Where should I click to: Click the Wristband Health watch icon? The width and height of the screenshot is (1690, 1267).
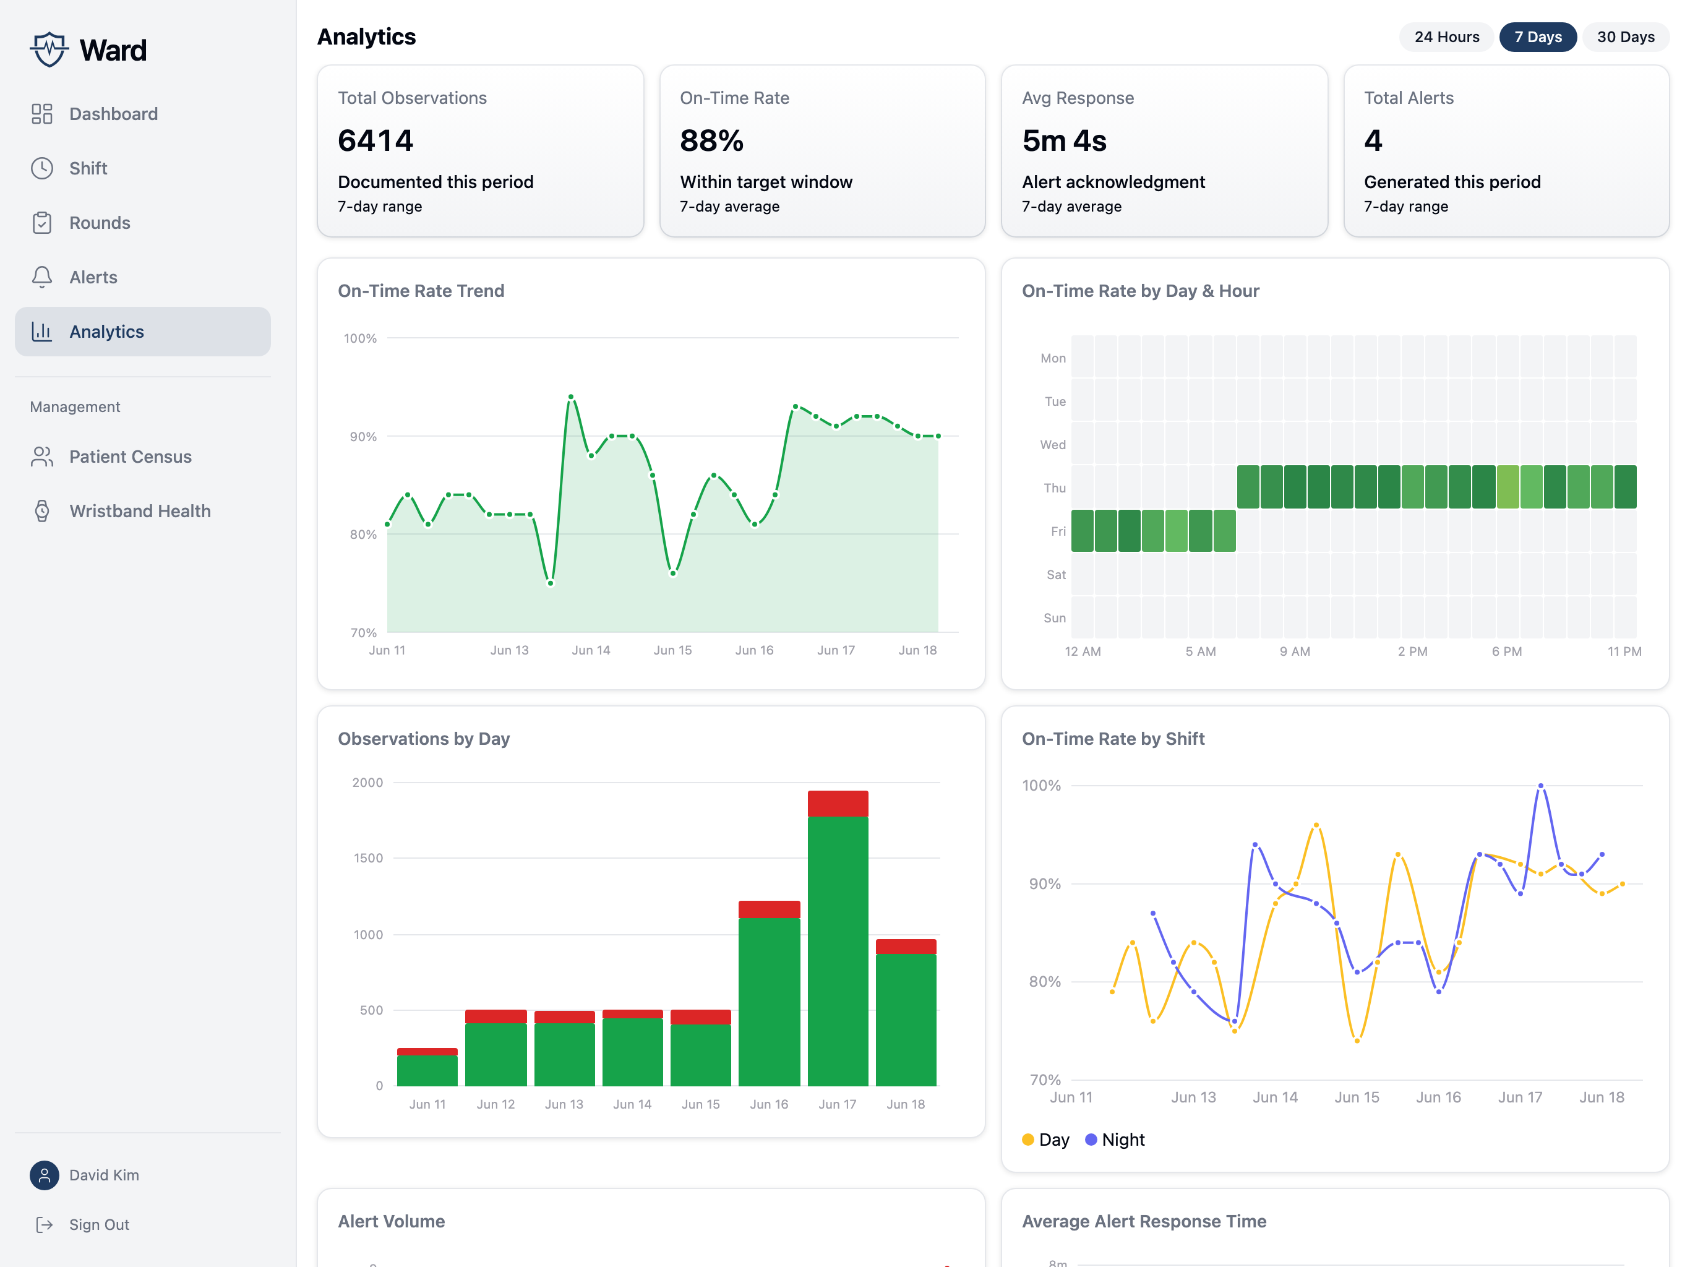click(x=42, y=510)
